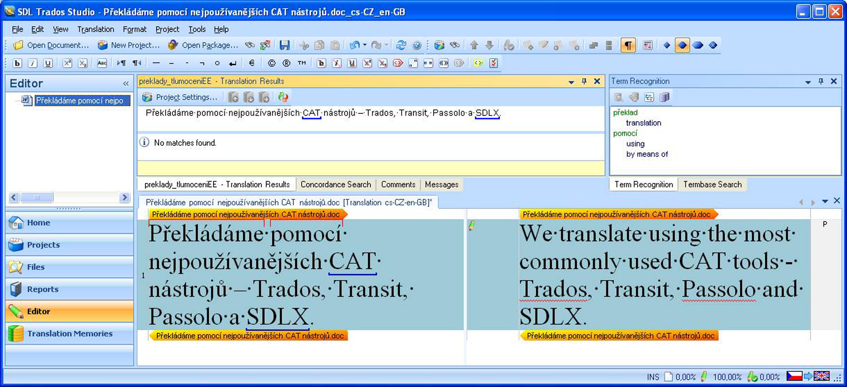Toggle the left-to-right paragraph direction icon
This screenshot has width=847, height=387.
coord(121,63)
